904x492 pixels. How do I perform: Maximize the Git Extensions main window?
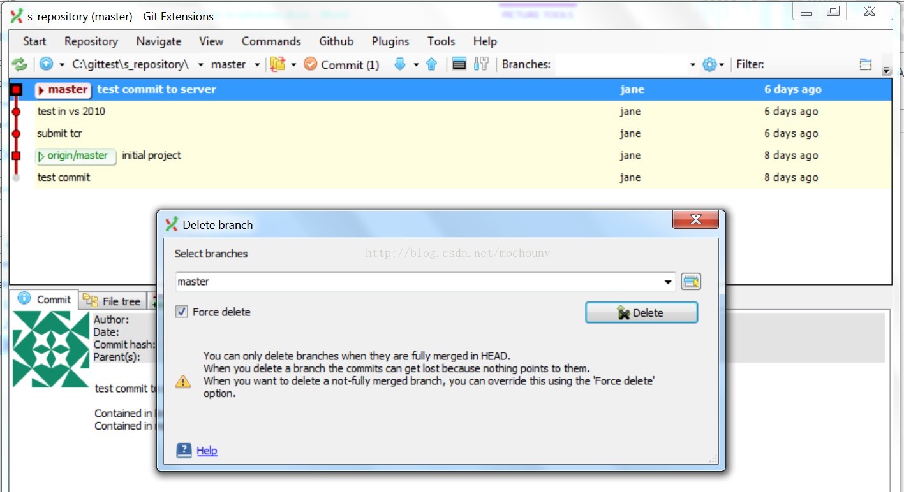[833, 11]
